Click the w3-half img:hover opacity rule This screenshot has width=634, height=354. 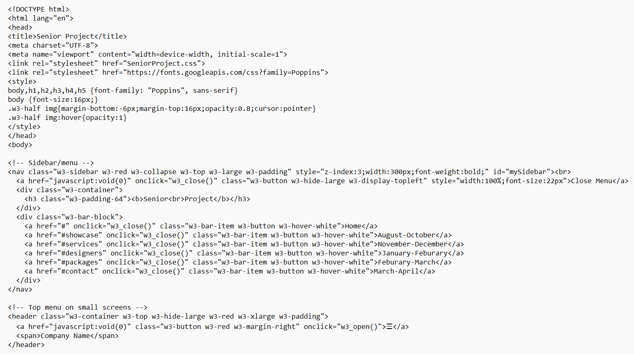click(x=67, y=117)
